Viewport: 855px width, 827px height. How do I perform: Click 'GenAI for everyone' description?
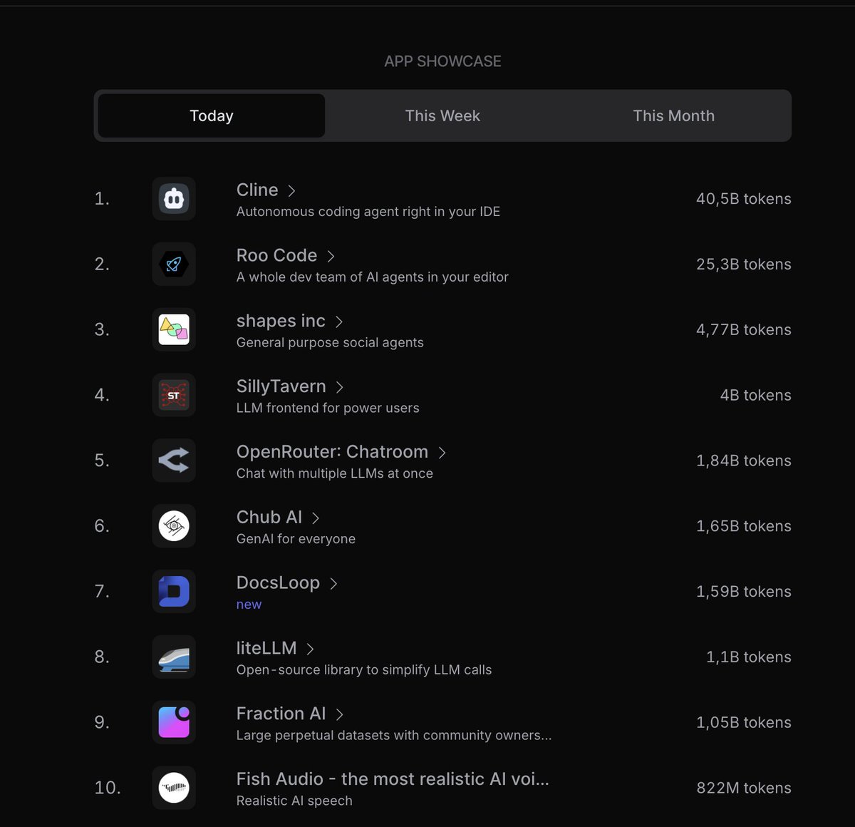(x=296, y=539)
